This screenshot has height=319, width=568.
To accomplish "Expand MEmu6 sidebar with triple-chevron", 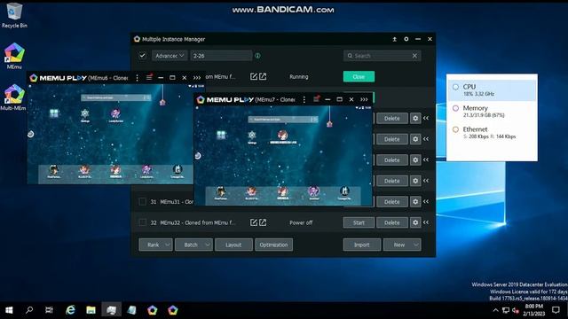I will [197, 78].
